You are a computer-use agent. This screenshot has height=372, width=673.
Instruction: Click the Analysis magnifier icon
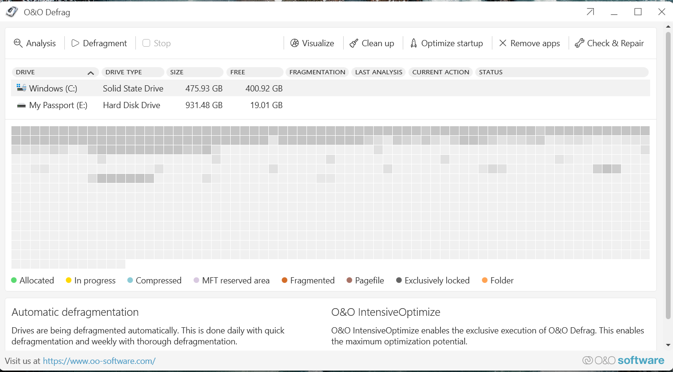[18, 43]
